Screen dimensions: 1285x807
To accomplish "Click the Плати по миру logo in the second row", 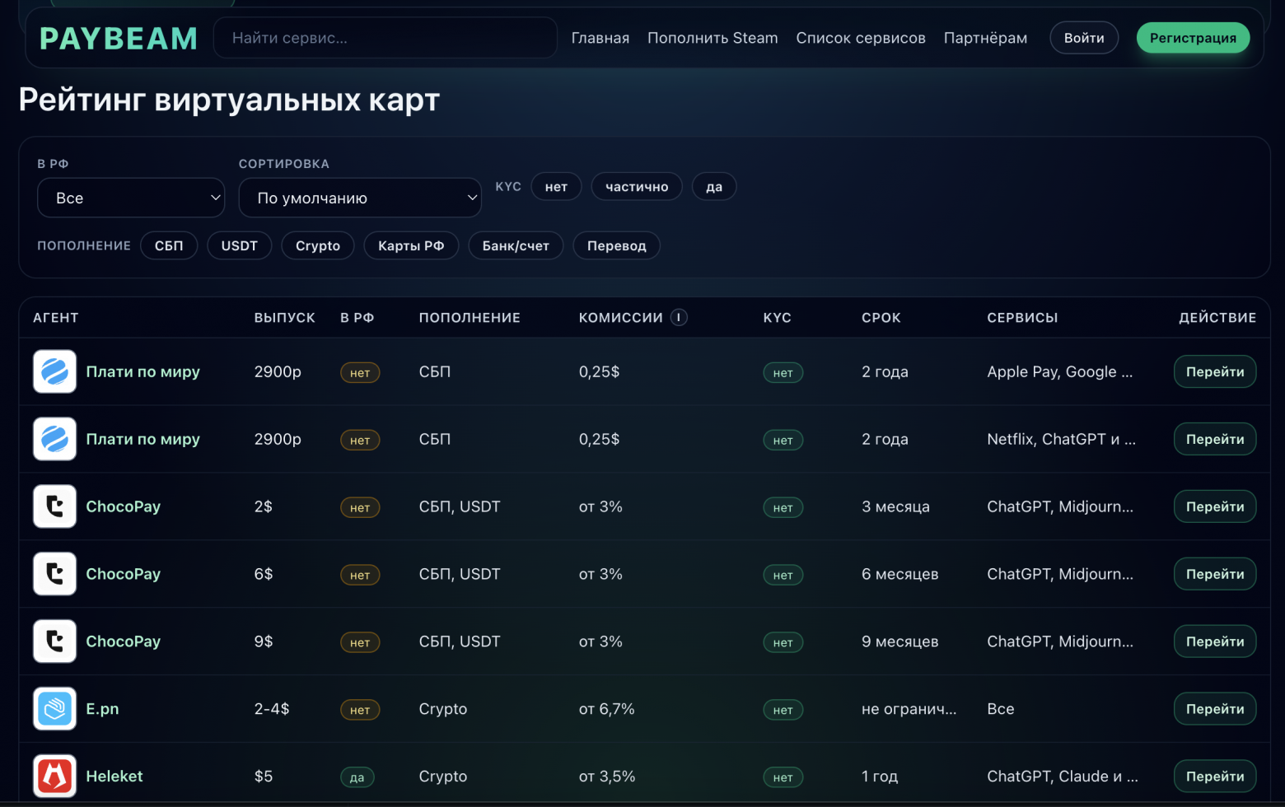I will 54,439.
